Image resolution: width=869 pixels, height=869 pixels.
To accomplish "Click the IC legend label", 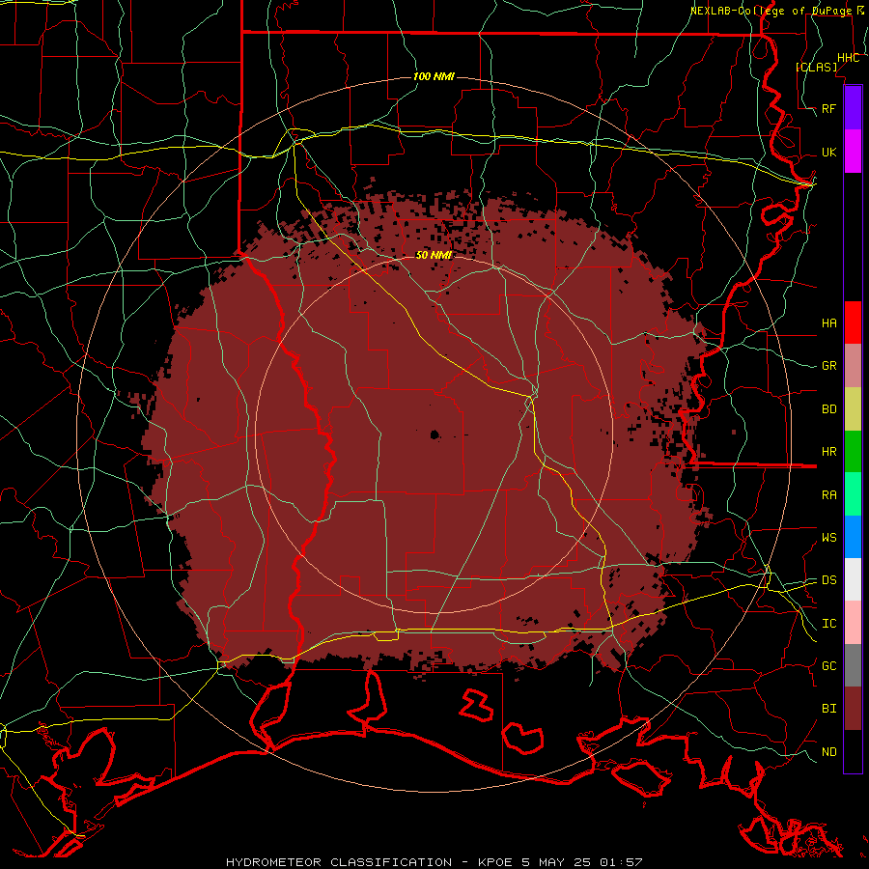I will click(x=828, y=623).
